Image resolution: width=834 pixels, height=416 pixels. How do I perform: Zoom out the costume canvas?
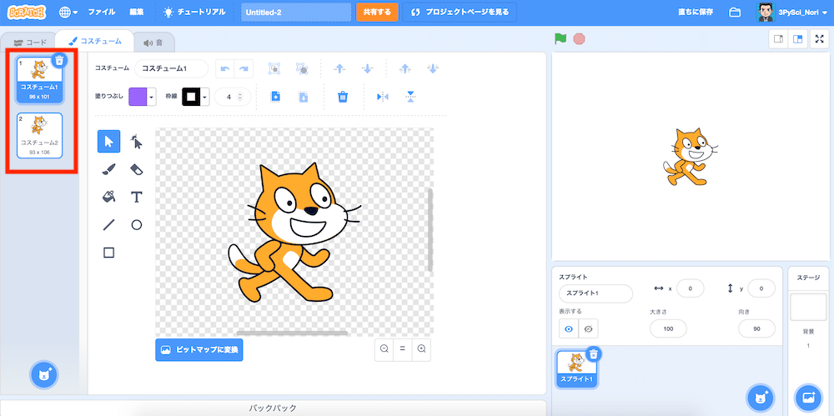384,349
